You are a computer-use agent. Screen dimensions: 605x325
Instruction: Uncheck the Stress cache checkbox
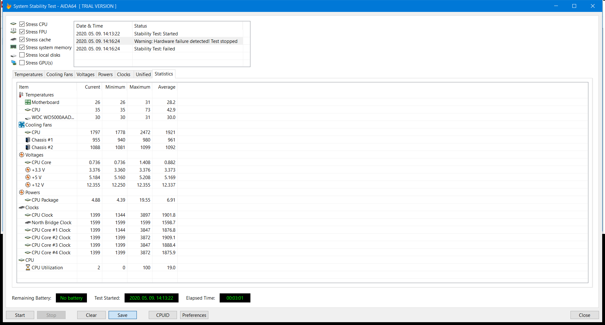click(22, 39)
